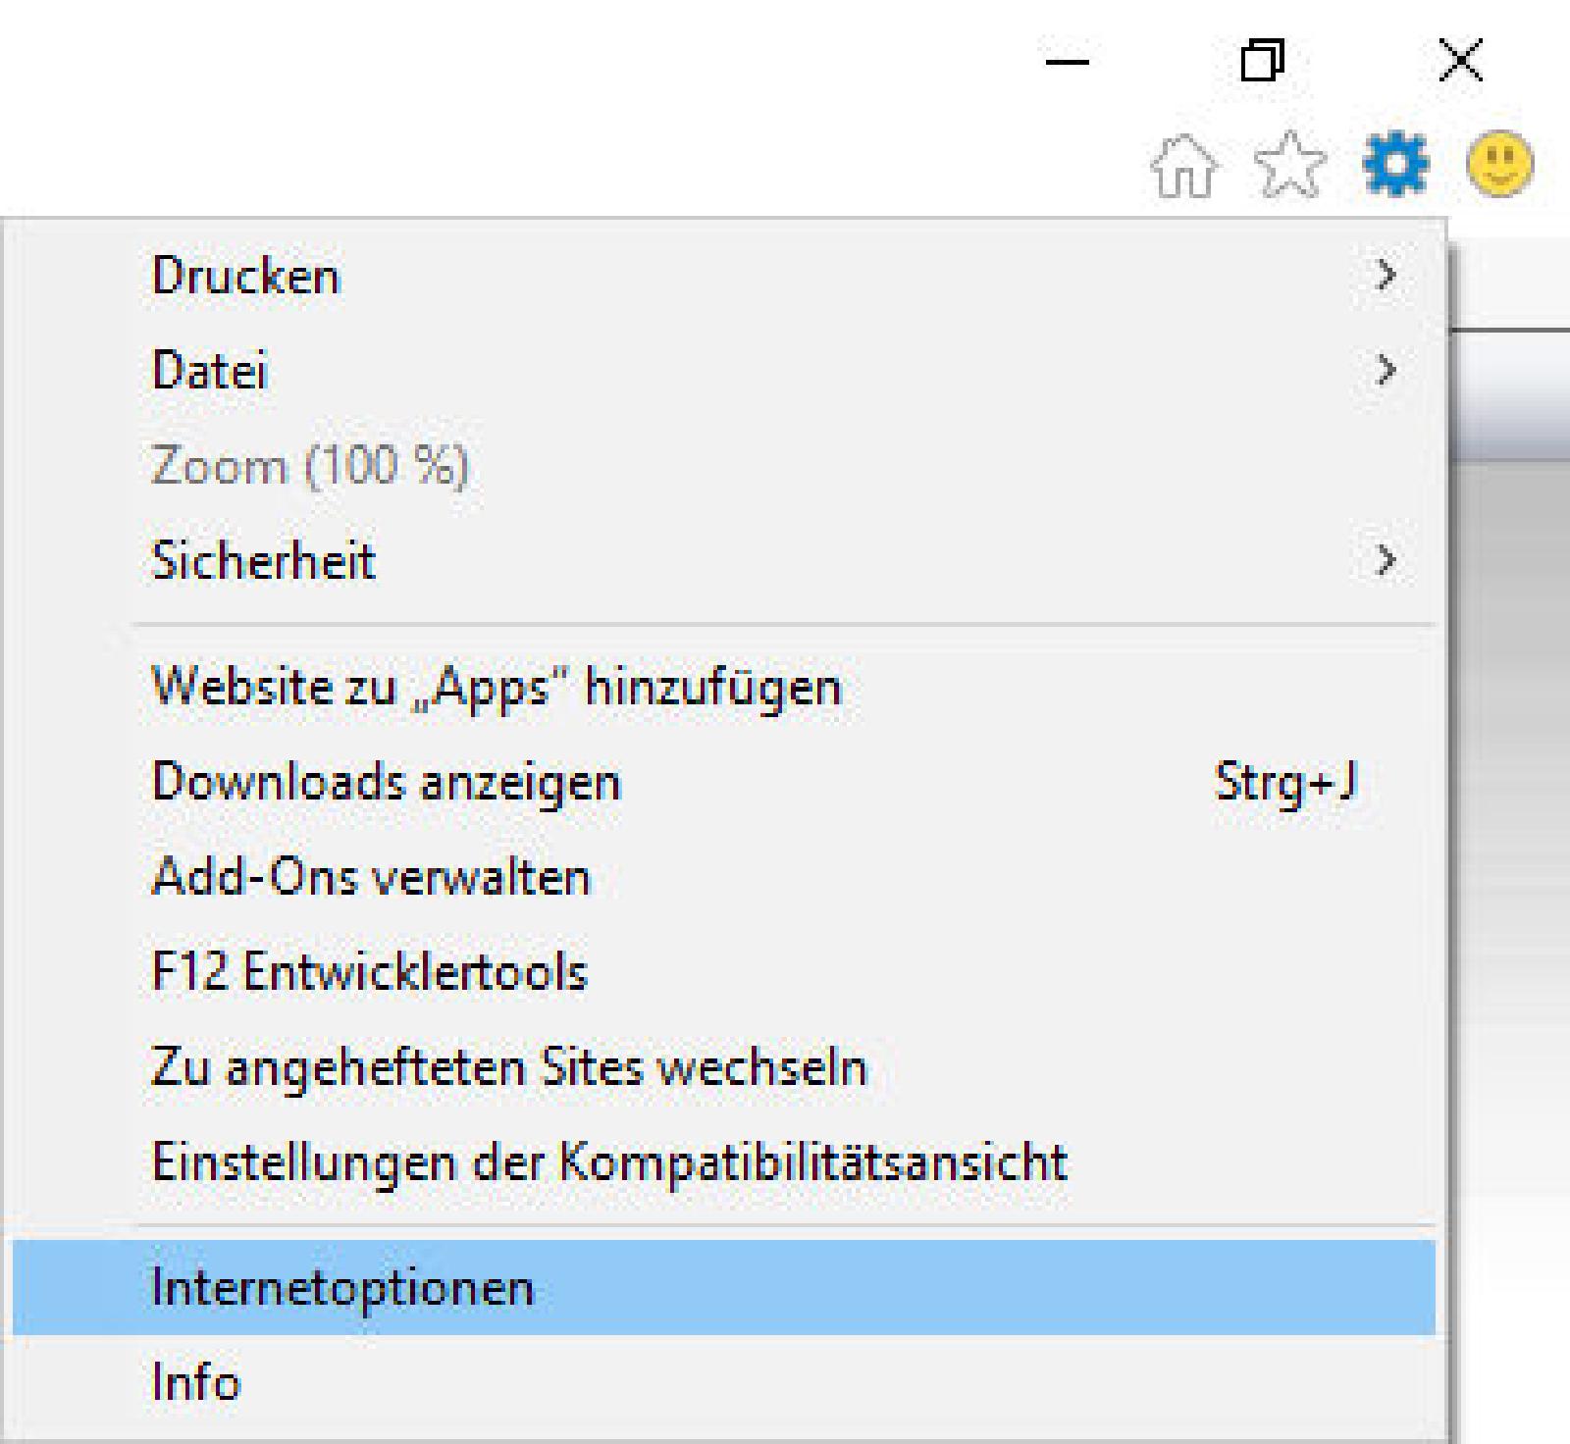
Task: Open Add-Ons verwalten
Action: 724,876
